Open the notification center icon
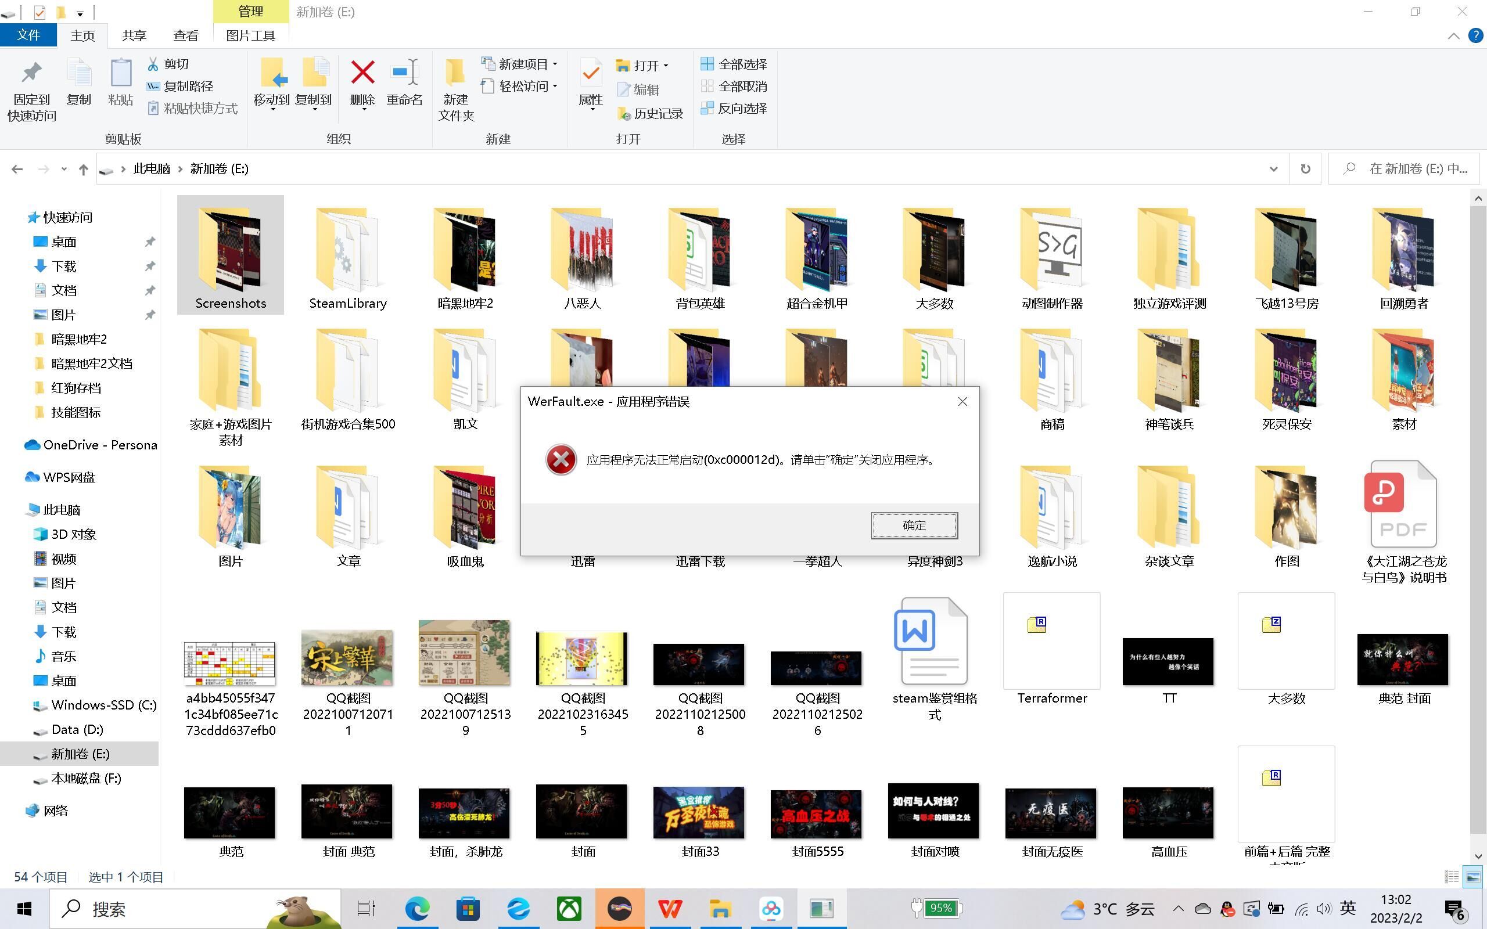The height and width of the screenshot is (929, 1487). [1455, 909]
